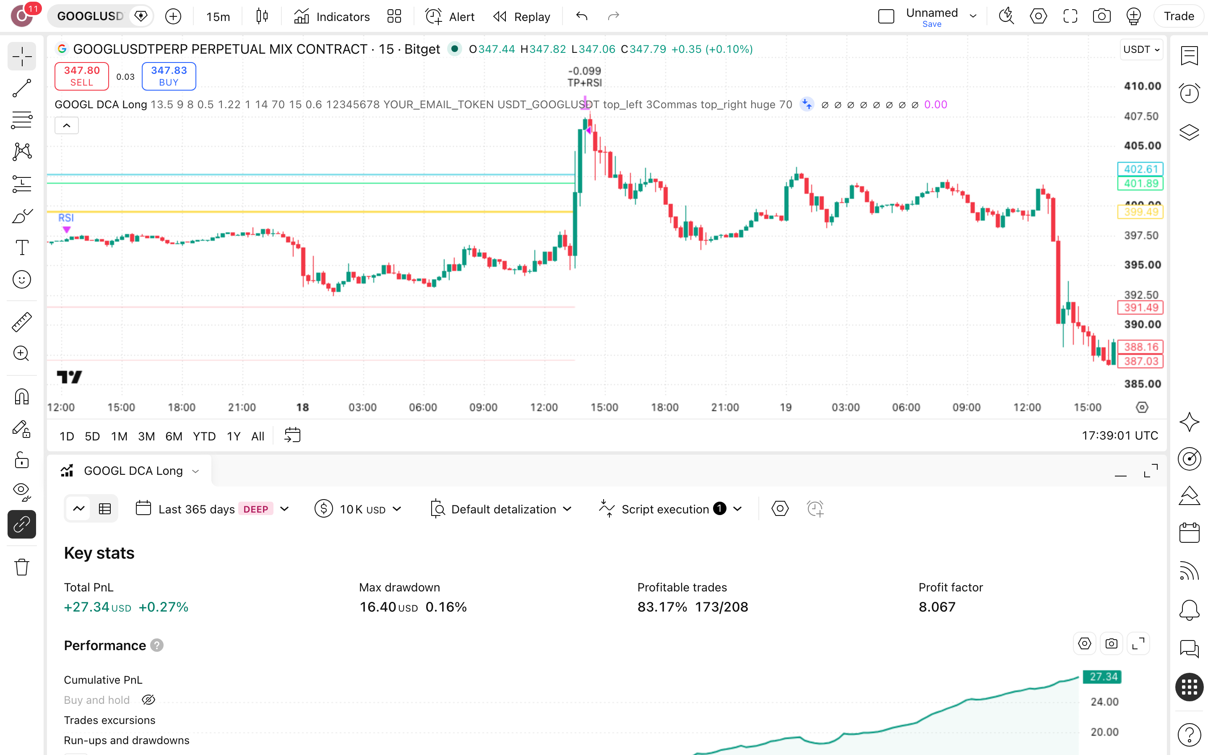Toggle magnet mode
Image resolution: width=1208 pixels, height=755 pixels.
click(21, 396)
